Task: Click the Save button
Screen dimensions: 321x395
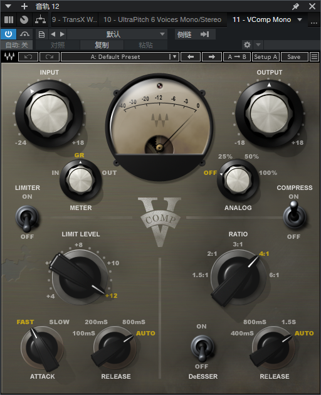Action: 294,56
